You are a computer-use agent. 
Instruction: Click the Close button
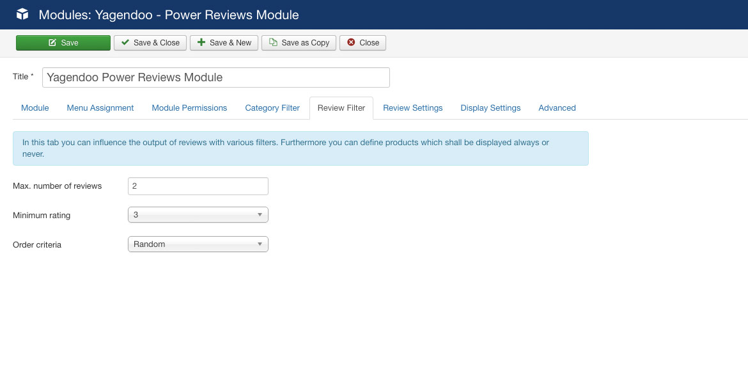click(362, 42)
